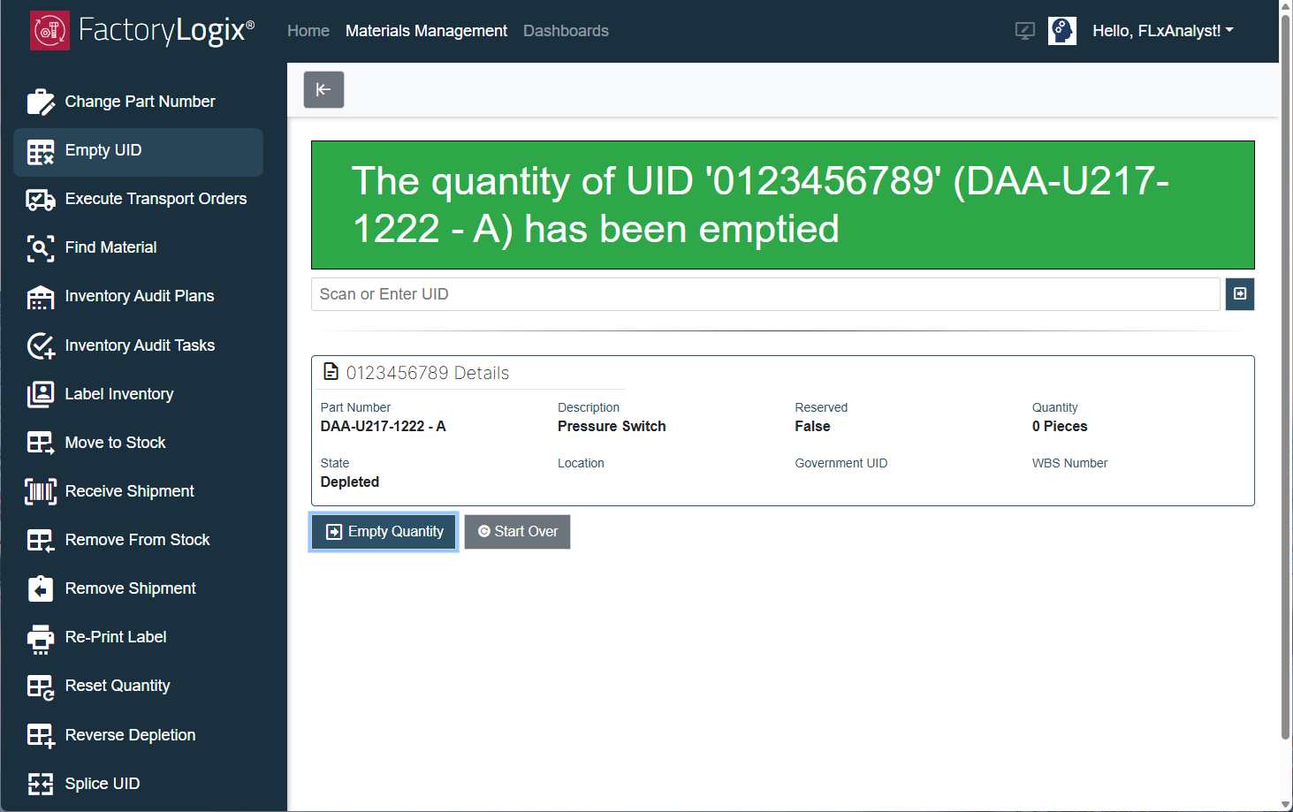This screenshot has height=812, width=1293.
Task: Click the Scan or Enter UID field
Action: pyautogui.click(x=764, y=293)
